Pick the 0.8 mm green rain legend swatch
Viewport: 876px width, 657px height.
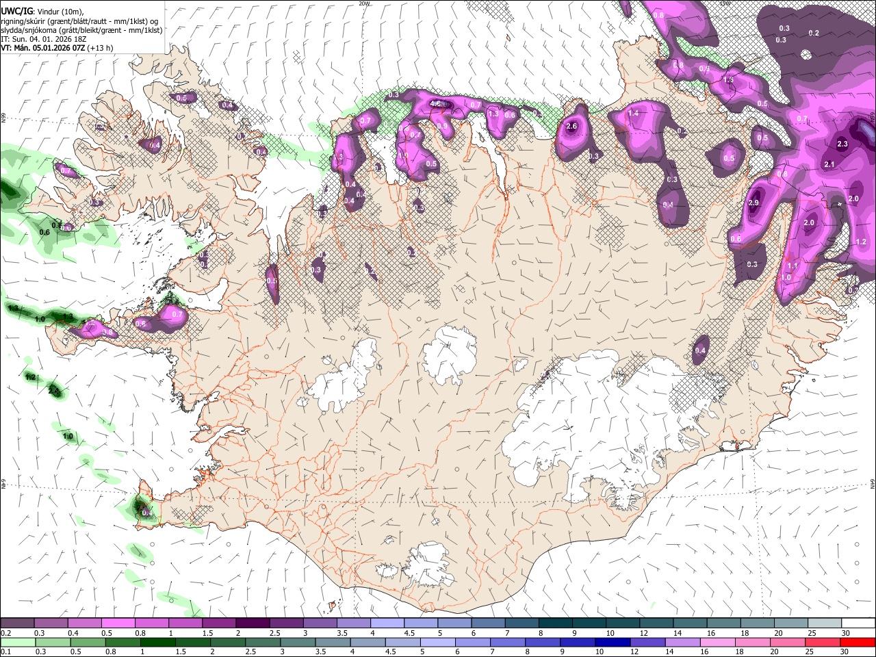coord(123,642)
